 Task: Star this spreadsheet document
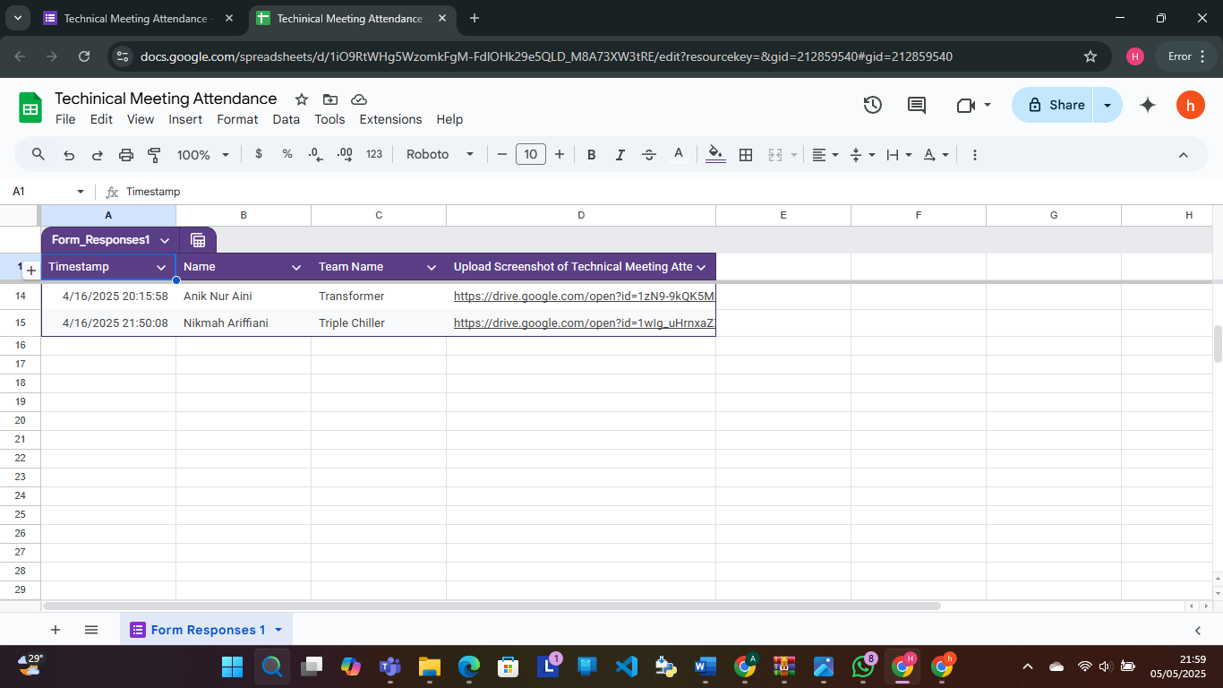[302, 99]
